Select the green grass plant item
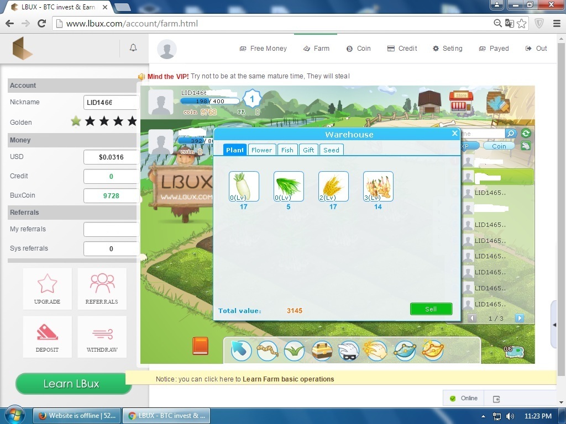The height and width of the screenshot is (424, 566). (x=289, y=187)
